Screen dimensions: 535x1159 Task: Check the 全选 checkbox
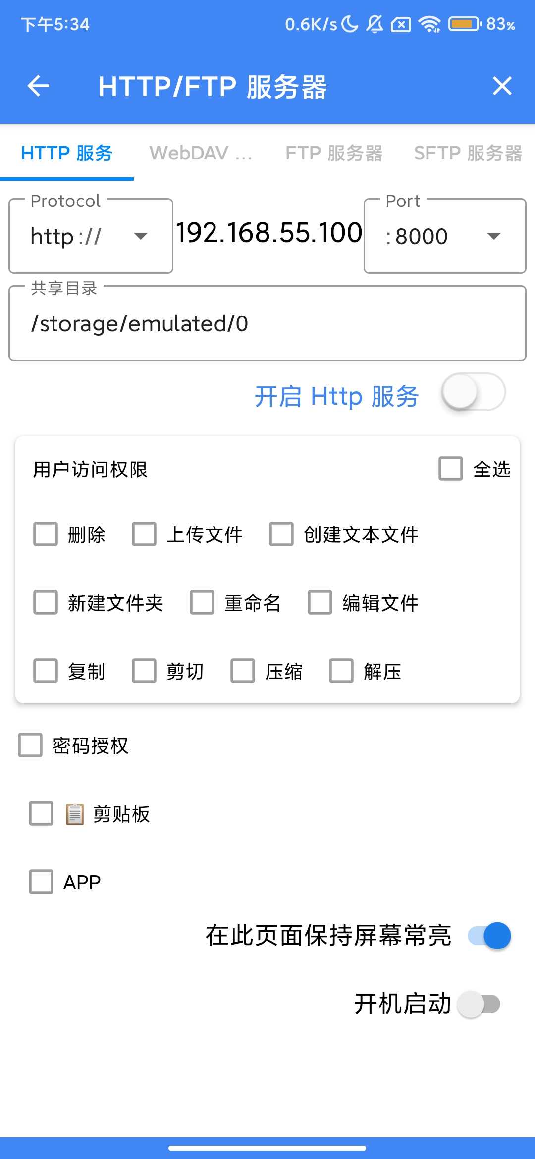click(451, 469)
